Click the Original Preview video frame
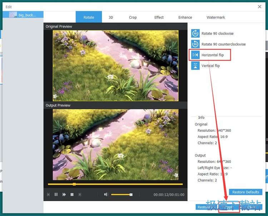The image size is (268, 216). pyautogui.click(x=115, y=66)
